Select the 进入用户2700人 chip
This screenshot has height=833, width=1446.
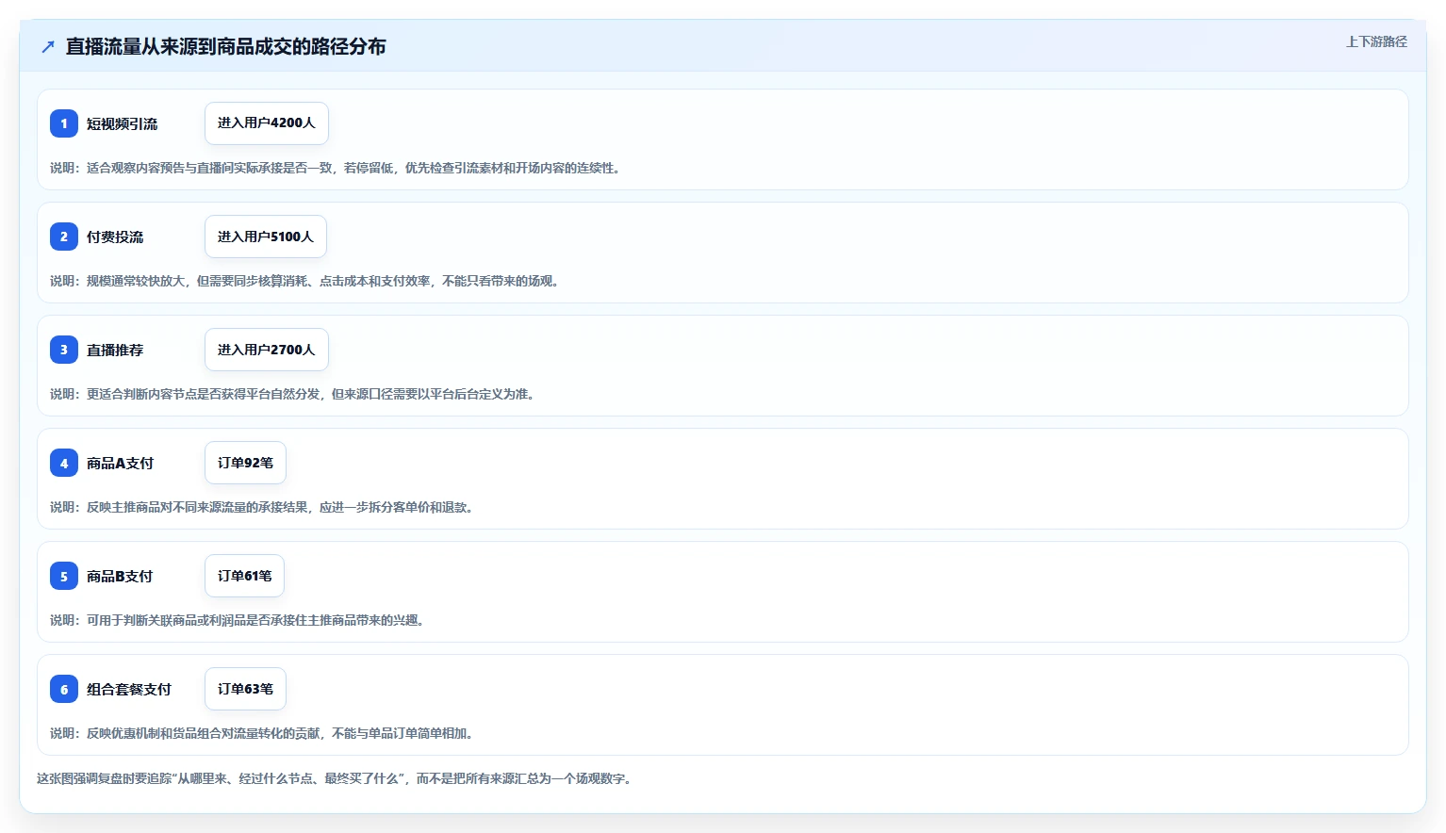click(x=267, y=350)
